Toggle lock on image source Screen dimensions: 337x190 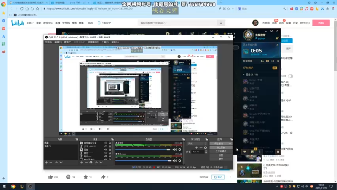point(110,149)
